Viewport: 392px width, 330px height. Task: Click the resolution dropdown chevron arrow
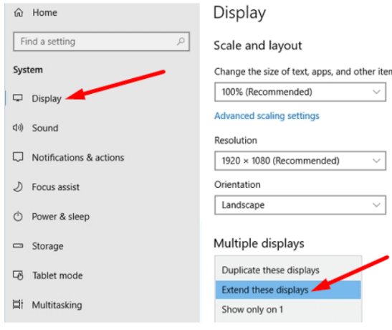[376, 161]
